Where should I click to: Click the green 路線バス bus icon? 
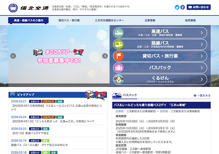pyautogui.click(x=119, y=44)
